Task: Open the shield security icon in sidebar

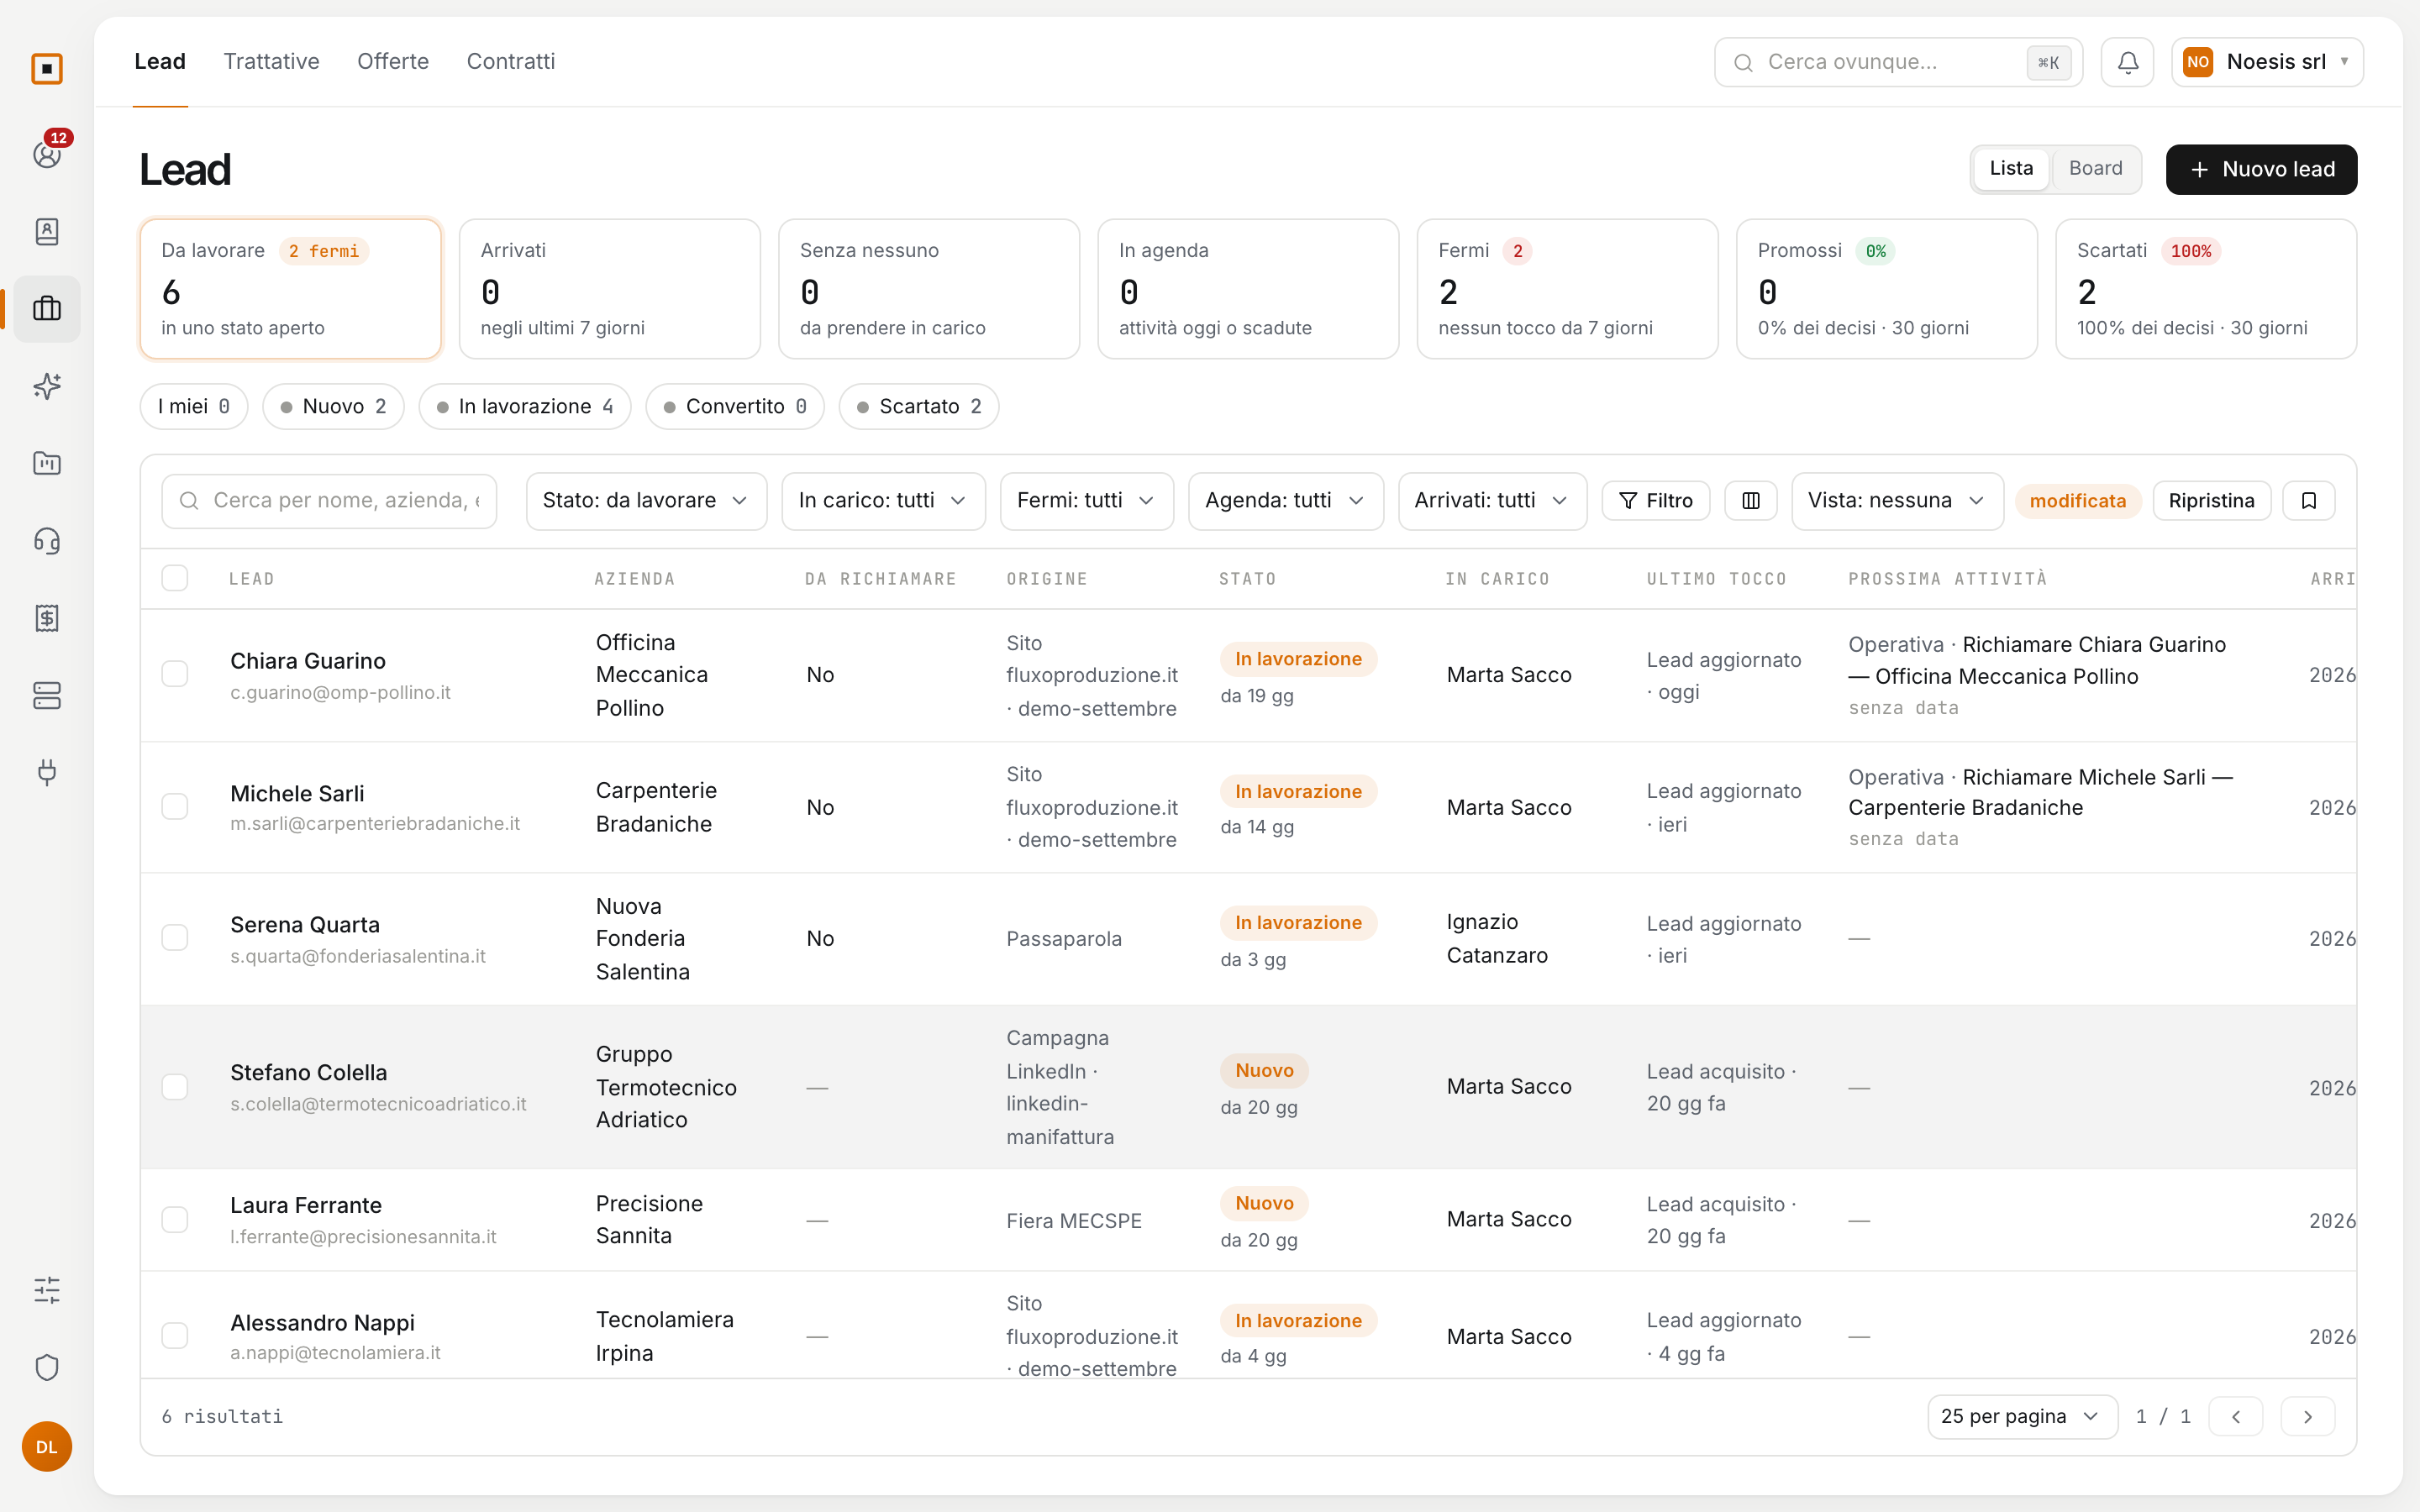Action: pos(47,1367)
